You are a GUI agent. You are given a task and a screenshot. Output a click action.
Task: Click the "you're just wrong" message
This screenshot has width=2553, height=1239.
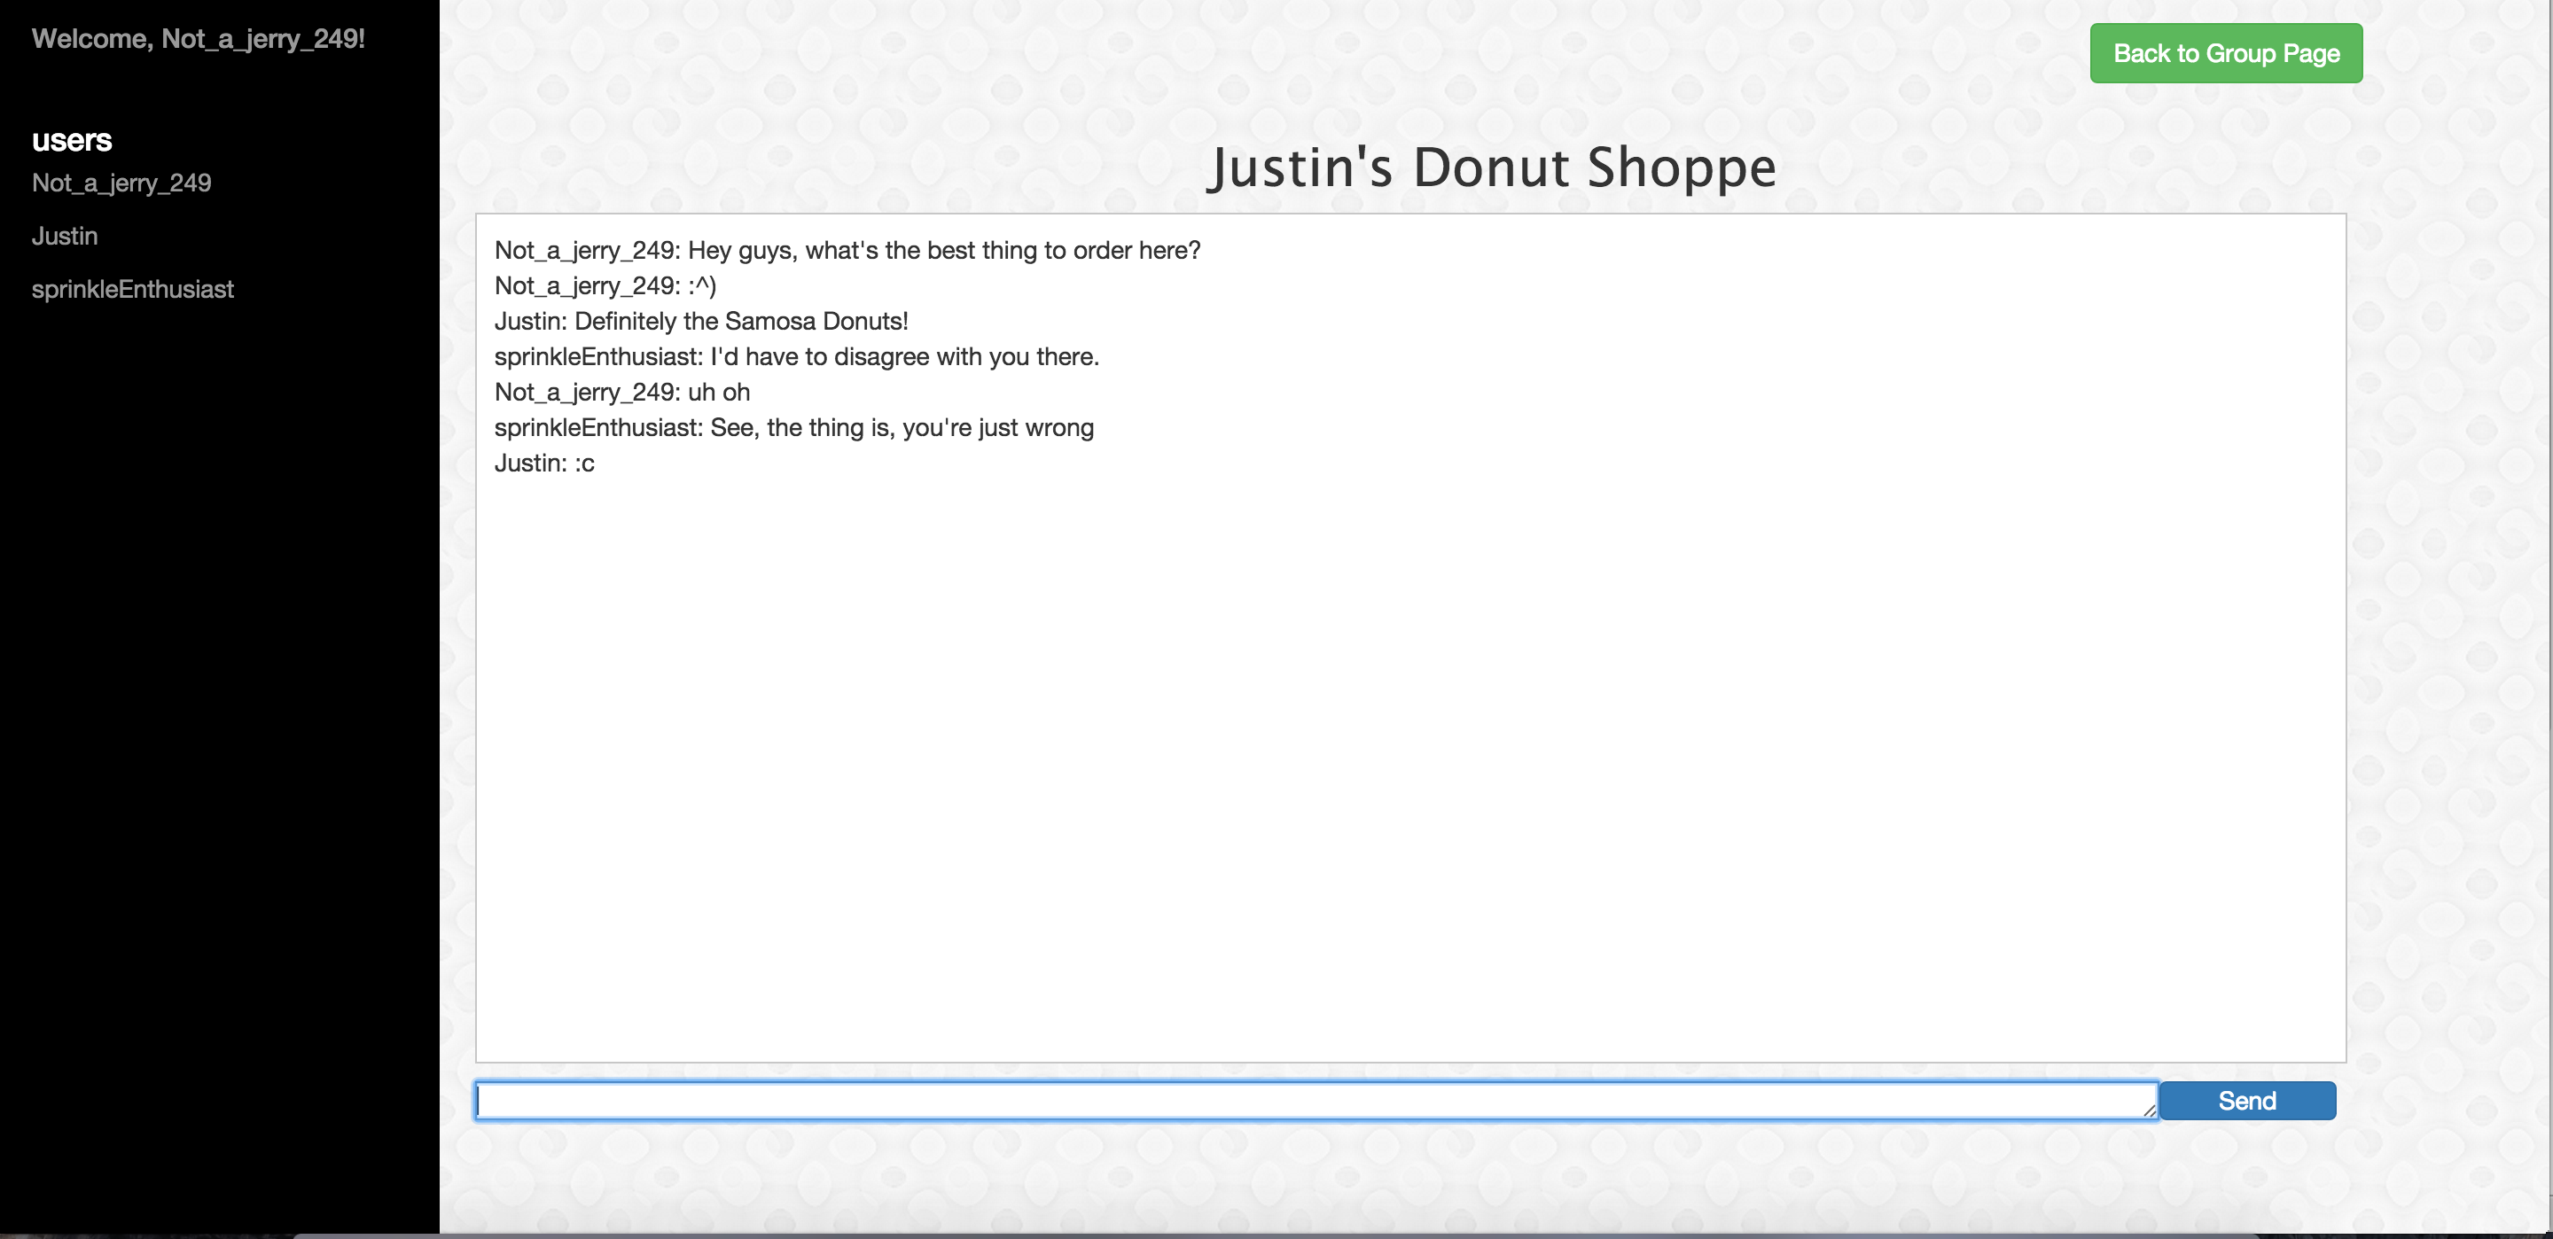pos(794,428)
